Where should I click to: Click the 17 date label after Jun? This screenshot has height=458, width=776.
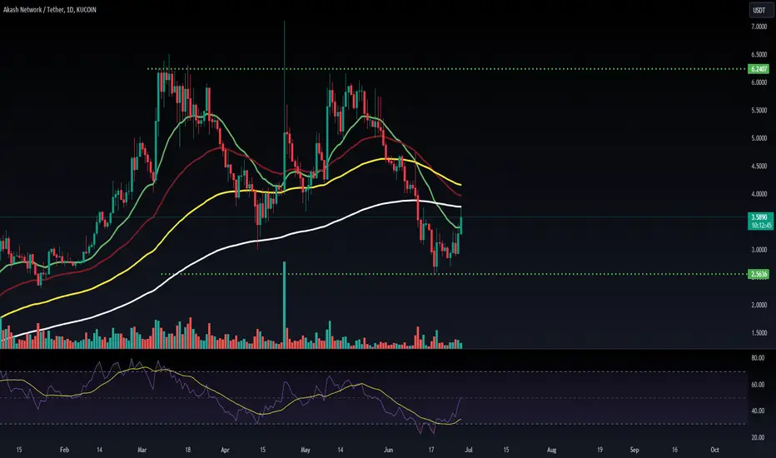click(431, 450)
